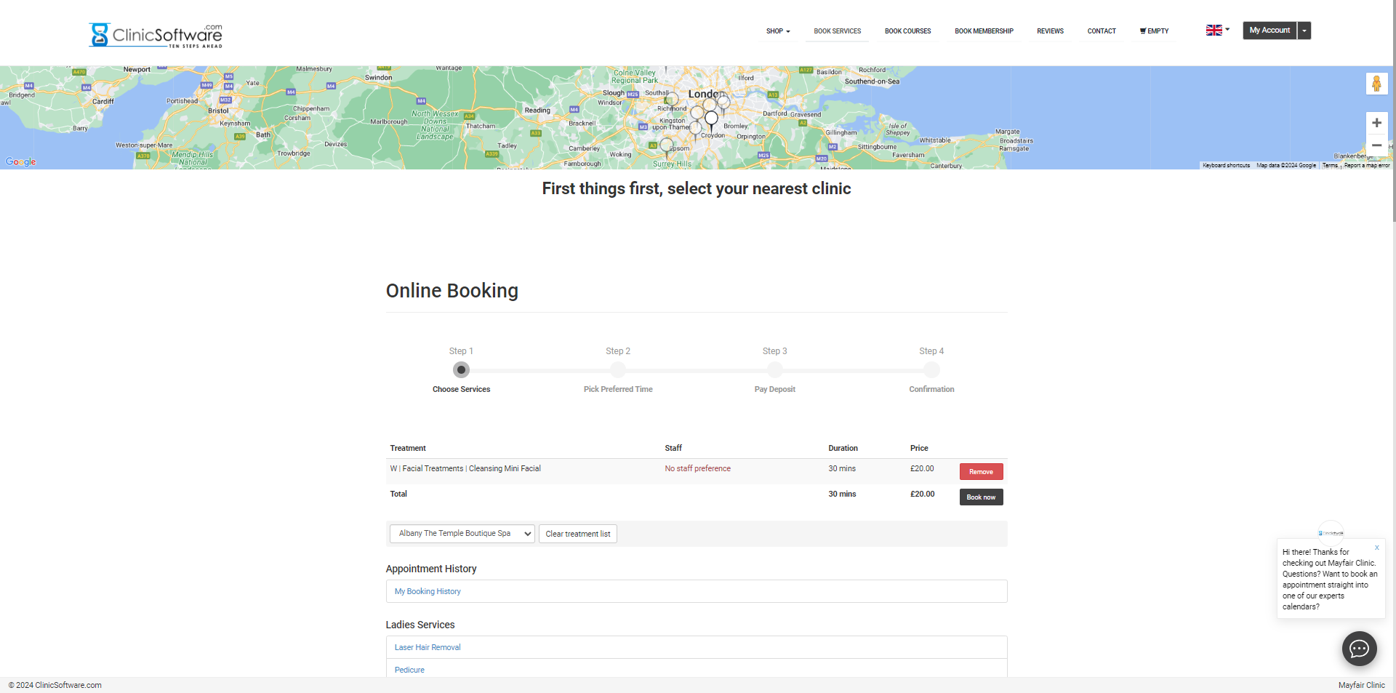The width and height of the screenshot is (1396, 693).
Task: Open the Albany The Temple Boutique Spa dropdown
Action: pos(462,534)
